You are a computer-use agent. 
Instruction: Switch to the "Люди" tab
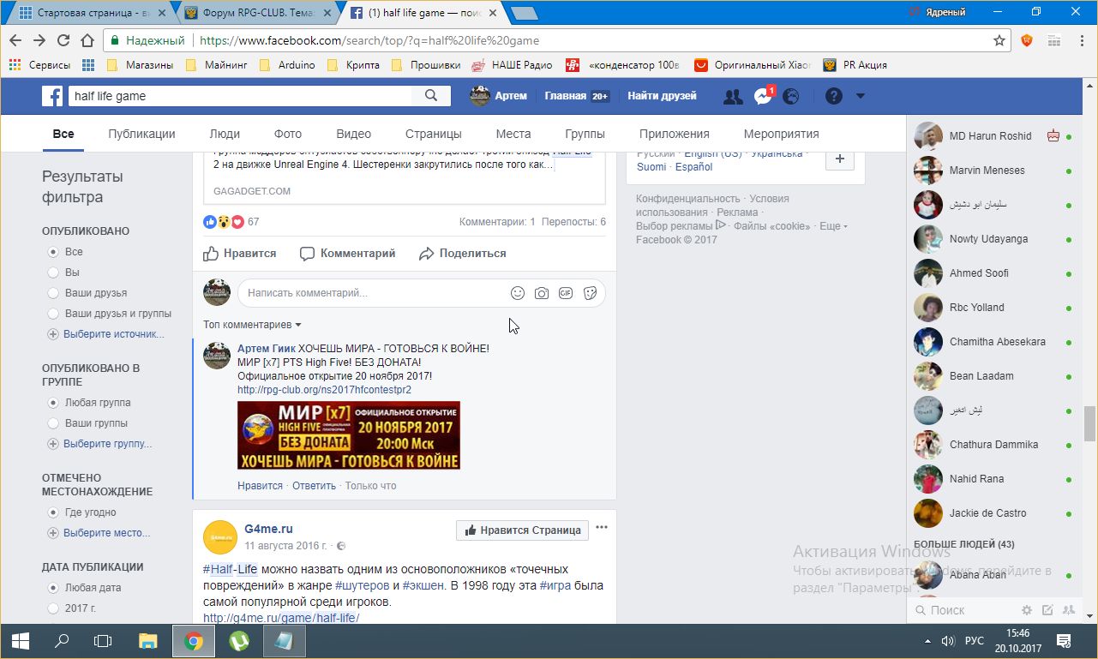[x=225, y=134]
